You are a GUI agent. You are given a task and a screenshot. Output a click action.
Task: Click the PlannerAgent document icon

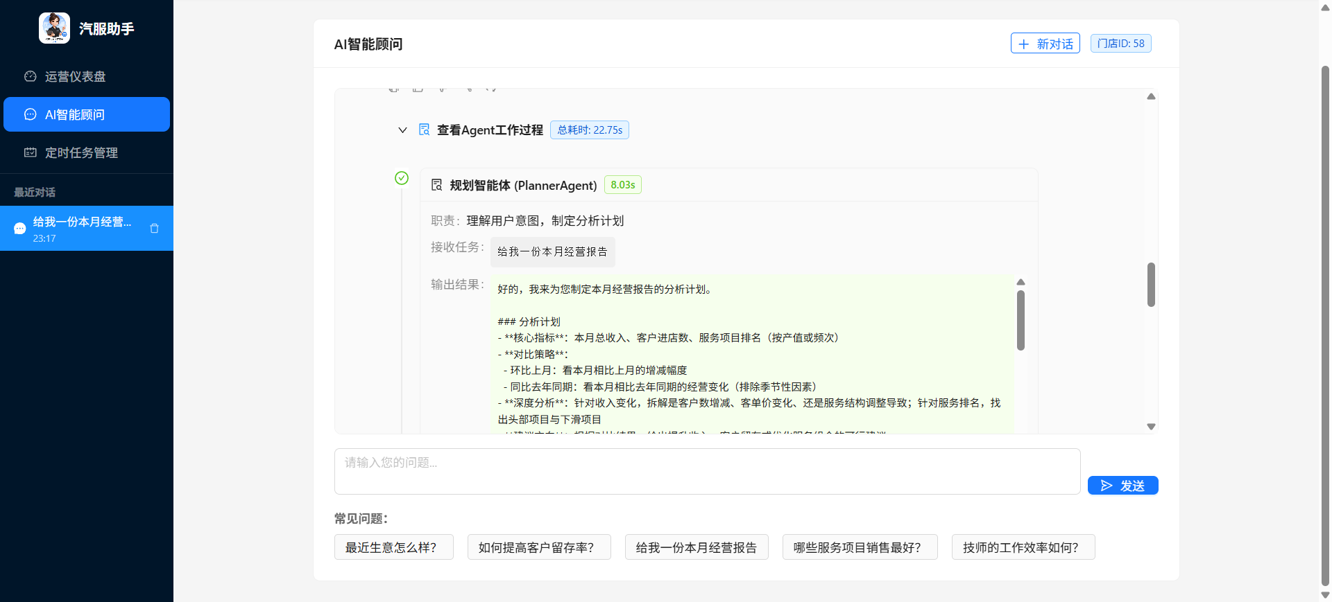click(x=436, y=185)
